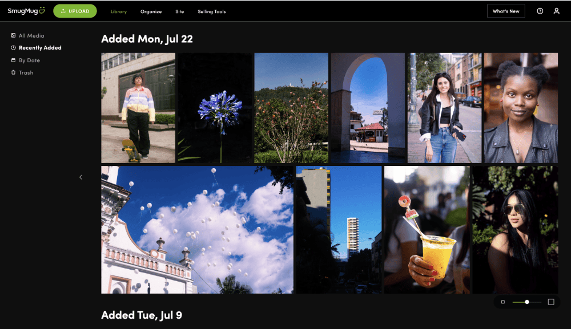Click the SmugMug logo
This screenshot has height=329, width=571.
pos(26,11)
